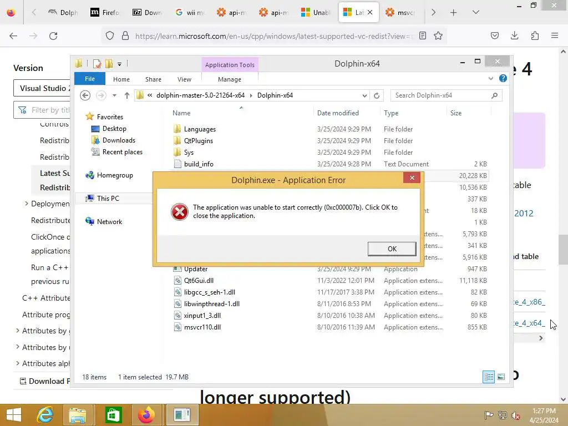Switch to the Home ribbon tab
Screen dimensions: 568x426
121,79
